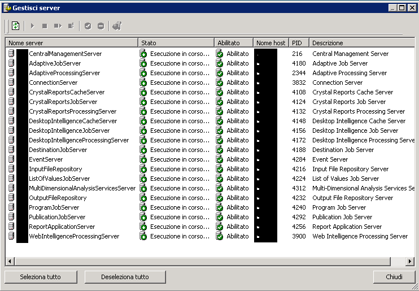This screenshot has width=419, height=291.
Task: Sort by the PID column header
Action: [x=299, y=43]
